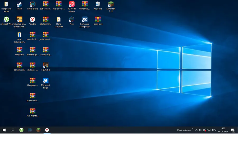Select the five-nights... archive icon

pyautogui.click(x=33, y=113)
